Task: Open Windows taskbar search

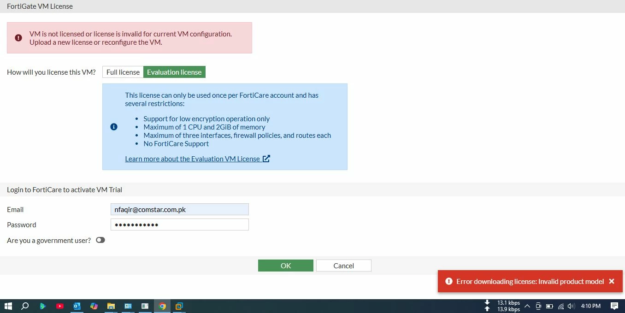Action: pyautogui.click(x=25, y=306)
